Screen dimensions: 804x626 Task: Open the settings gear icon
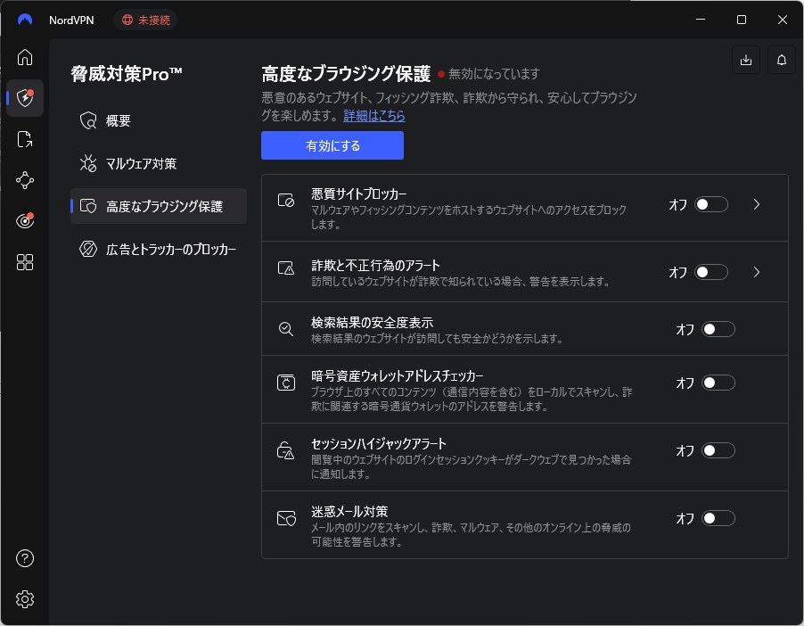[x=25, y=599]
